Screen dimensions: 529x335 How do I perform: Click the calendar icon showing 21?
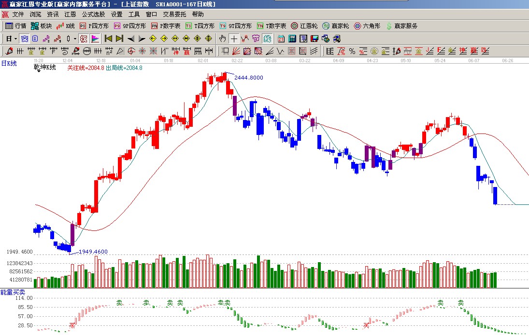pos(281,39)
